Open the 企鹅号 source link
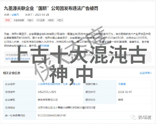The image size is (156, 124). point(15,15)
